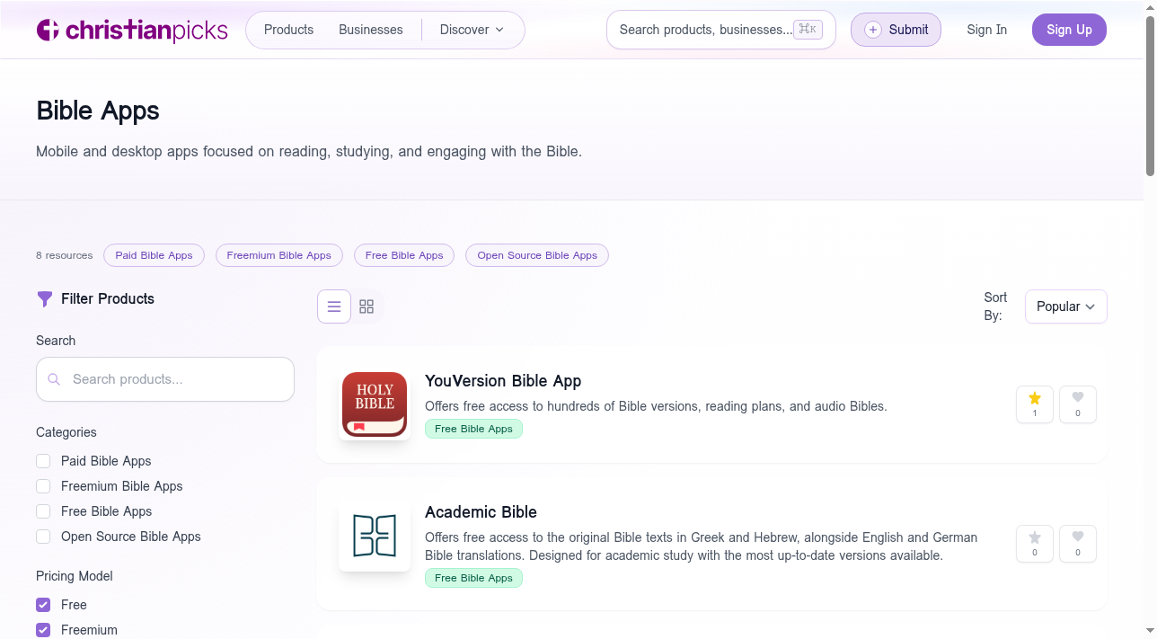Click the Sign In link
1157x639 pixels.
click(986, 30)
